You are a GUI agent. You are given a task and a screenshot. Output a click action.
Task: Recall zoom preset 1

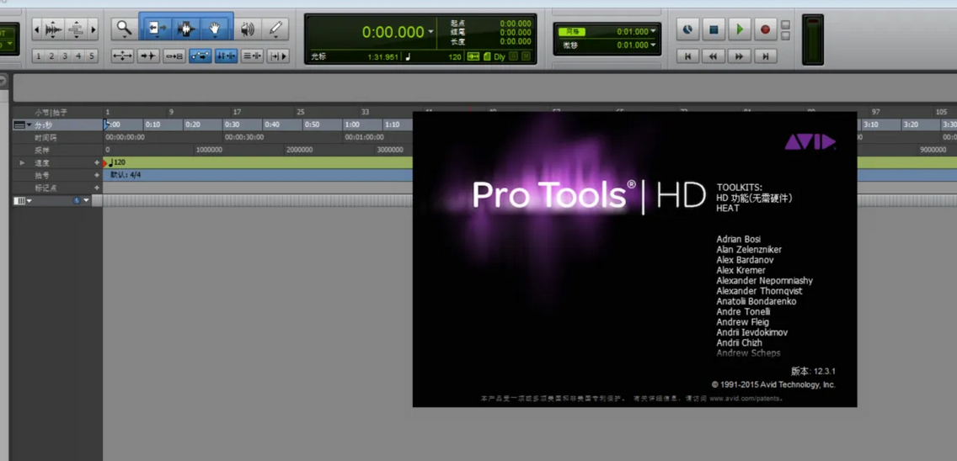coord(38,56)
